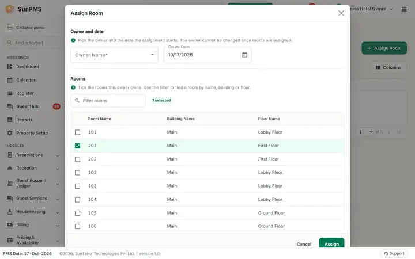
Task: Click the Assign button in dialog
Action: tap(331, 243)
